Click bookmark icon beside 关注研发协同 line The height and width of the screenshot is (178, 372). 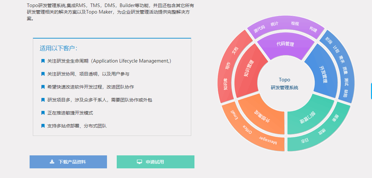click(x=43, y=74)
